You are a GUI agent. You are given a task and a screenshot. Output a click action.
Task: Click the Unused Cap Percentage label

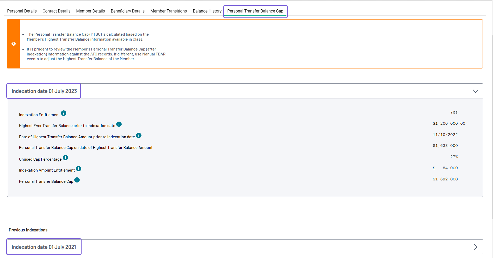40,159
